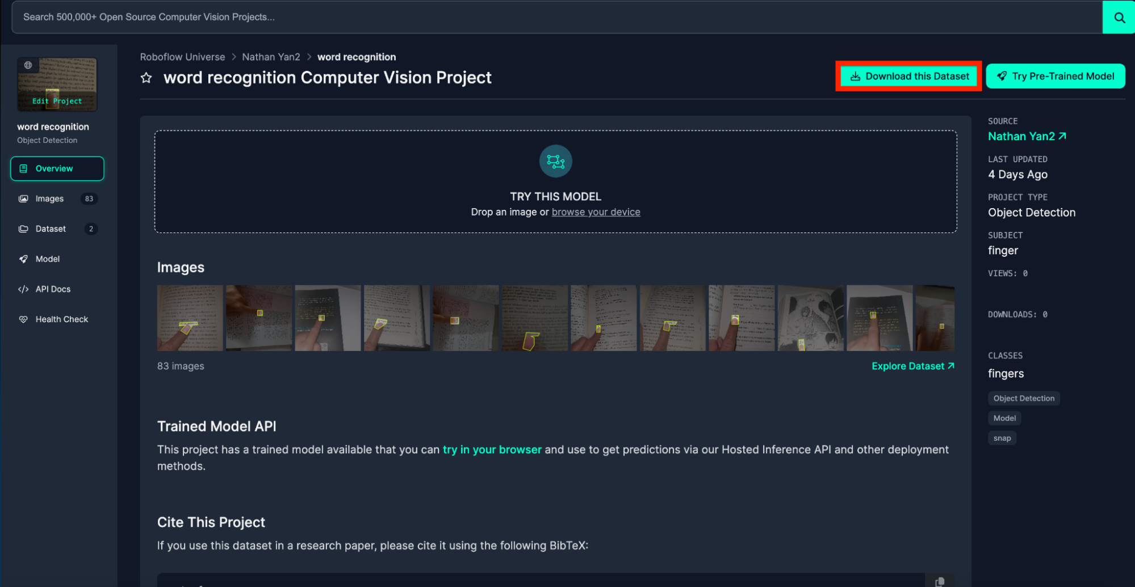Open the Health Check section
The height and width of the screenshot is (587, 1135).
(57, 319)
